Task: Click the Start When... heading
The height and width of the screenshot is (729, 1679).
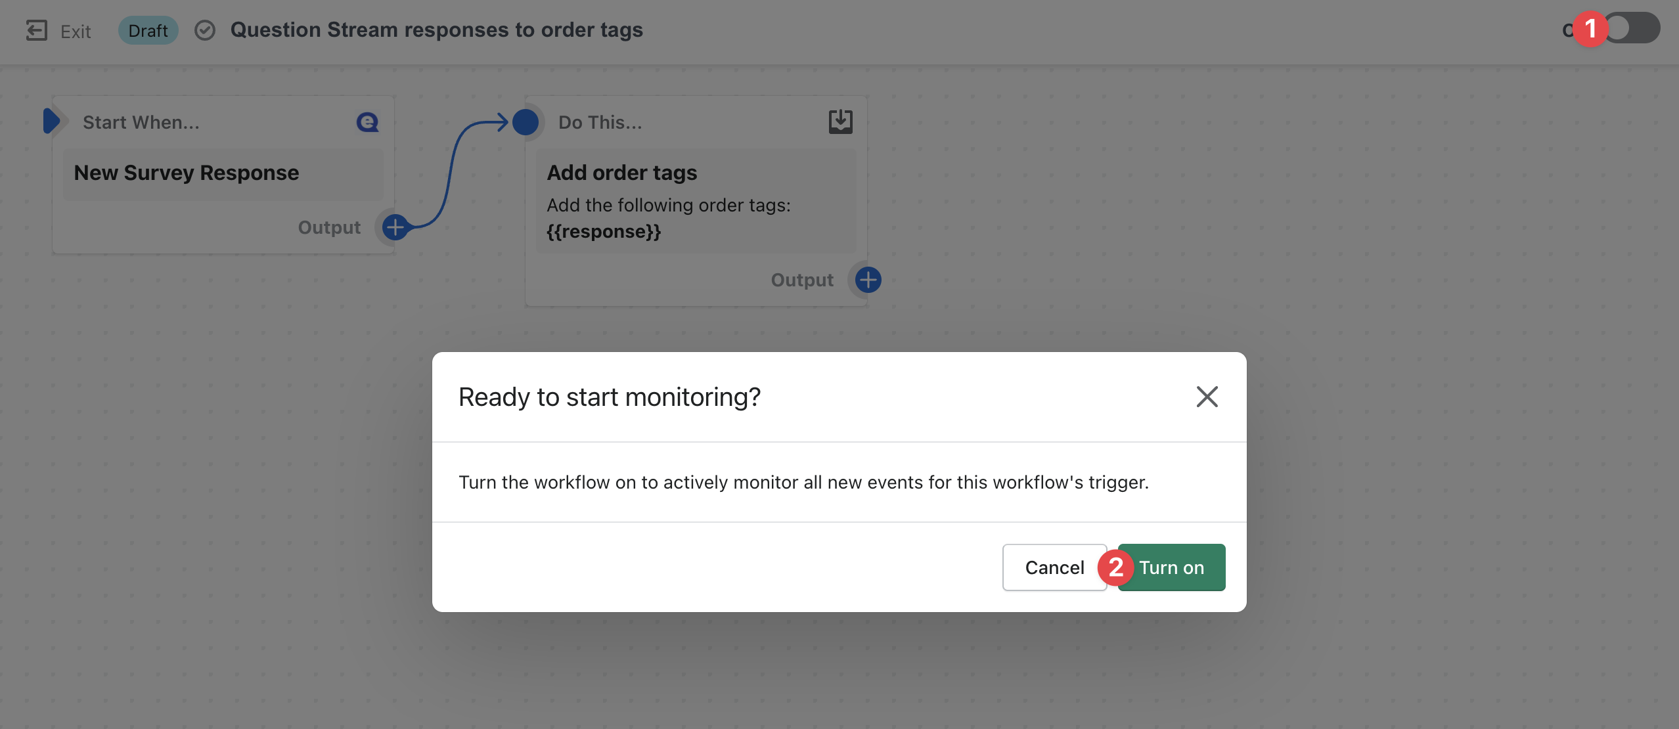Action: point(141,122)
